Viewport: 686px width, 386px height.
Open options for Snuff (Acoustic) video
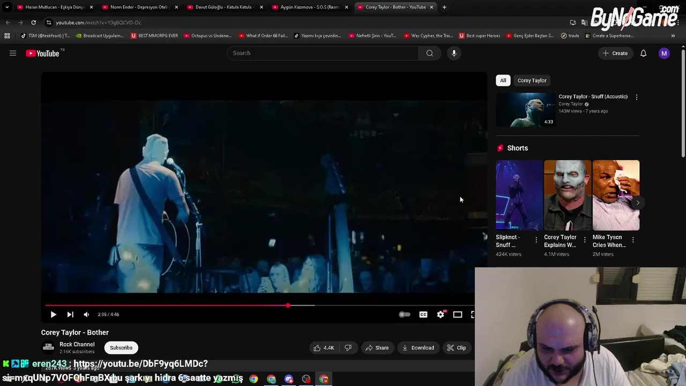coord(637,97)
